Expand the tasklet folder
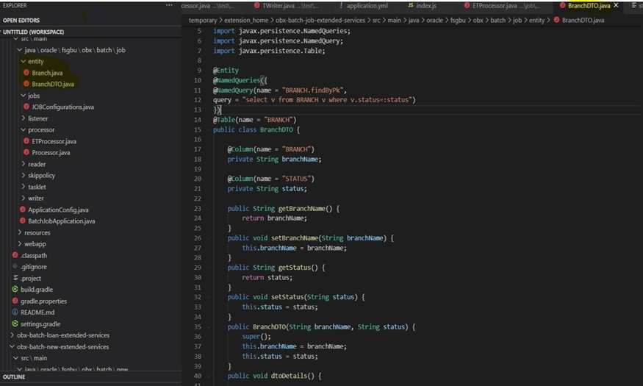The height and width of the screenshot is (386, 643). [23, 187]
